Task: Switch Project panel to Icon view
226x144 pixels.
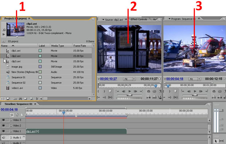Action: click(8, 99)
